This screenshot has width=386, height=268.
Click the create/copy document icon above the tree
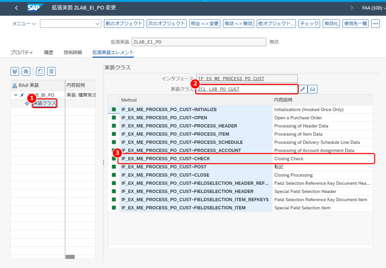(40, 72)
